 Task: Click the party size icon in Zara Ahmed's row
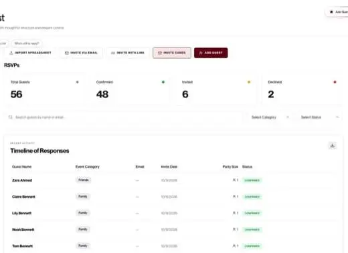(x=234, y=180)
